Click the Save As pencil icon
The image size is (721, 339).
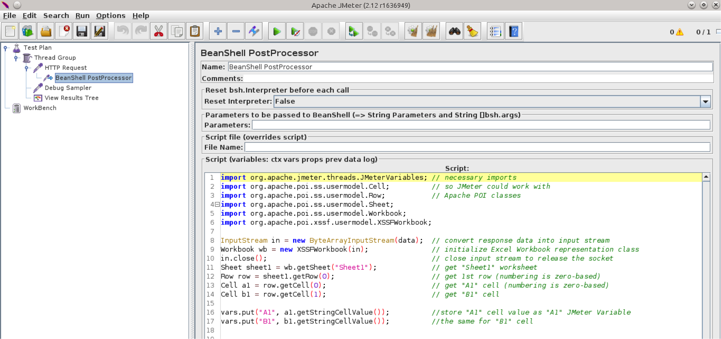tap(100, 31)
